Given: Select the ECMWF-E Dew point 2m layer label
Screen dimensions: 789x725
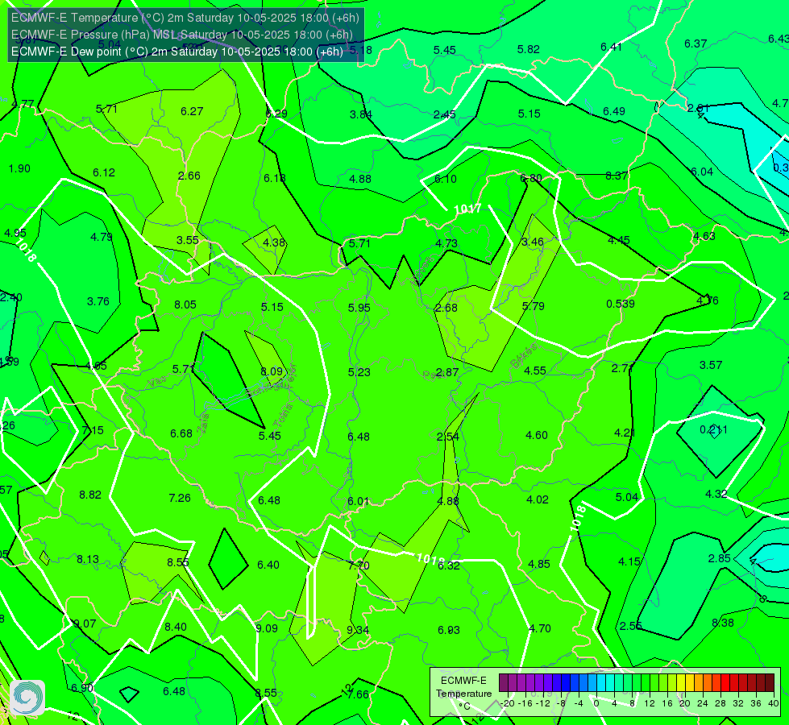Looking at the screenshot, I should (x=177, y=52).
